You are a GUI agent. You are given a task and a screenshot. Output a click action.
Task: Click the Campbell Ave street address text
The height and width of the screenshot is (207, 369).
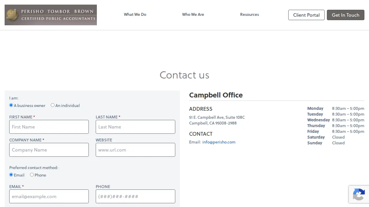coord(217,117)
